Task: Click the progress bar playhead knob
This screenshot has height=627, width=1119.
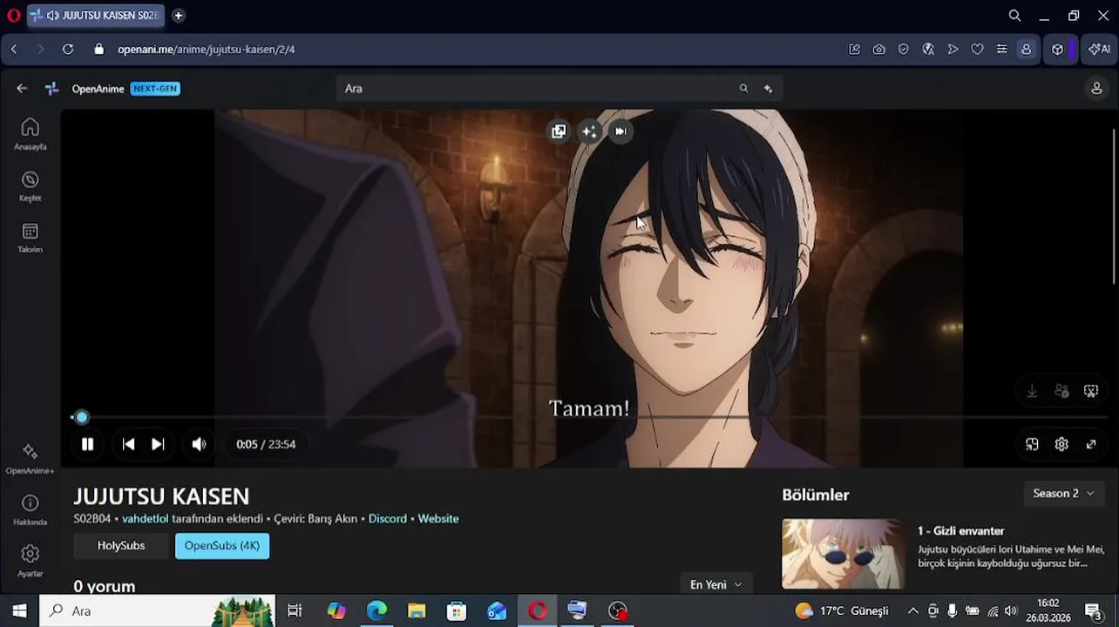Action: click(82, 417)
